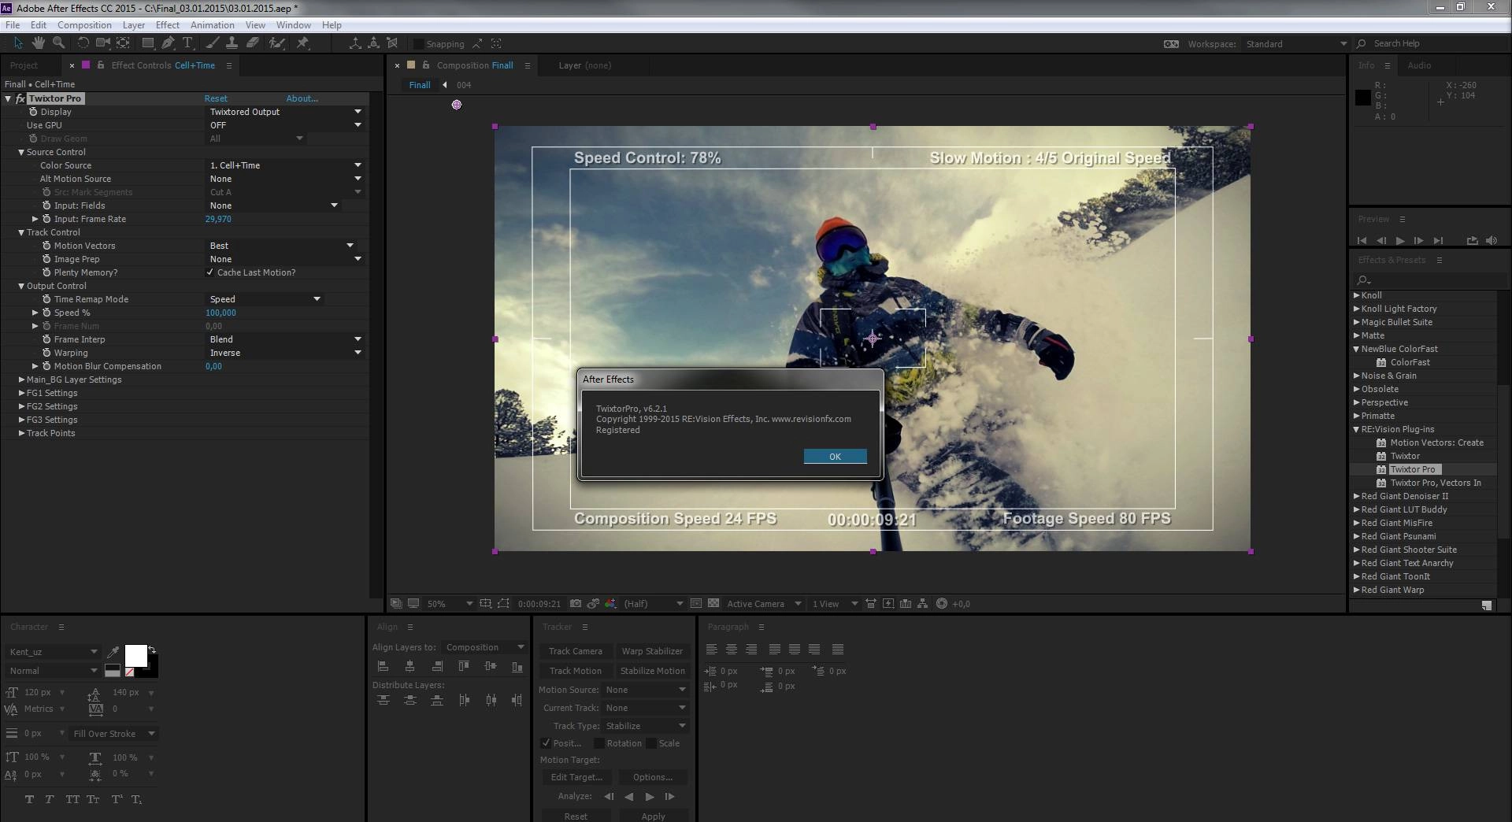Select the Clone Stamp tool
This screenshot has height=822, width=1512.
[232, 43]
